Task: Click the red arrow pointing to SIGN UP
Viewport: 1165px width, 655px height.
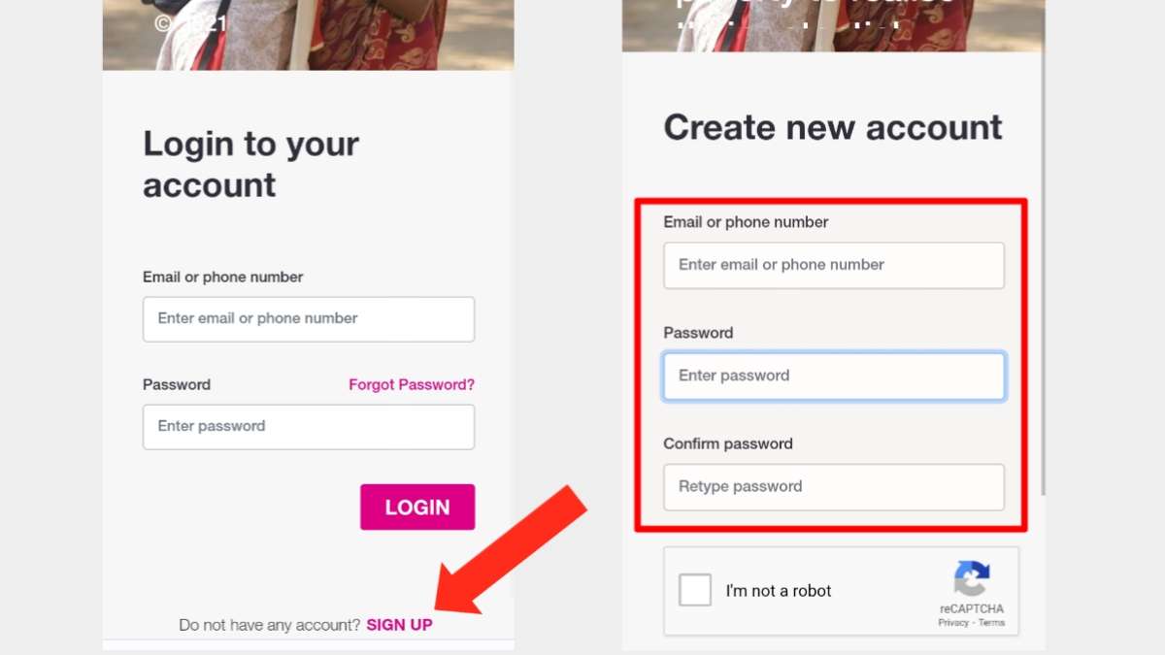Action: [x=515, y=551]
